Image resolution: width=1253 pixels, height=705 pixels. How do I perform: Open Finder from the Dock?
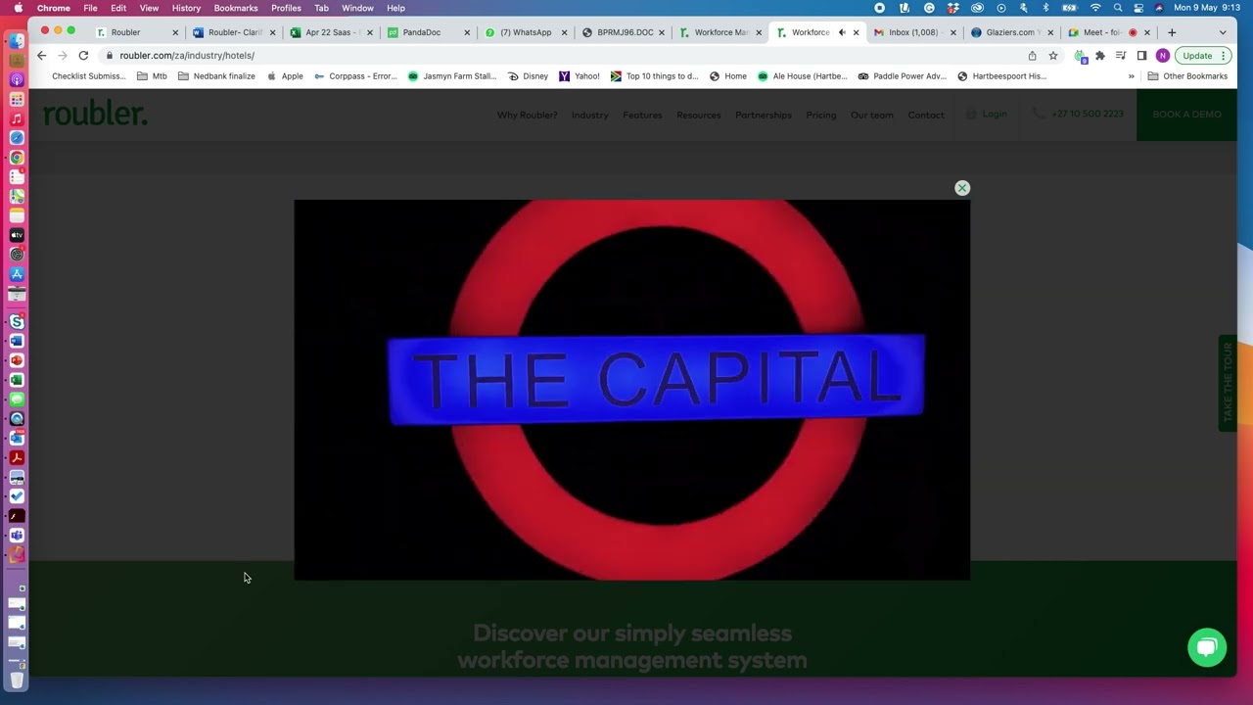point(17,41)
